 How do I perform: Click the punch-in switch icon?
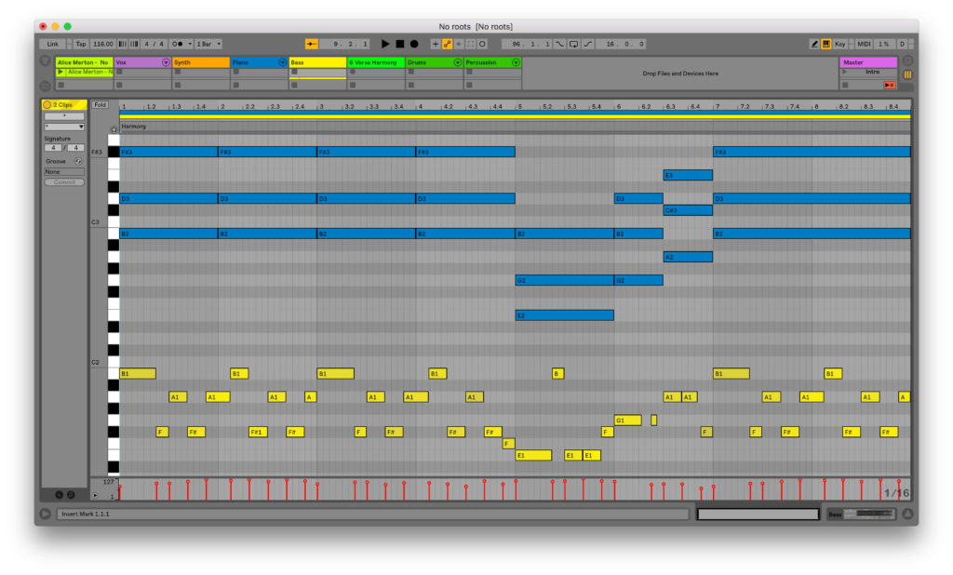click(x=559, y=43)
